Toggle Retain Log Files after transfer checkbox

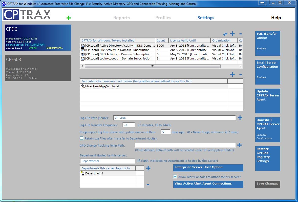81,138
